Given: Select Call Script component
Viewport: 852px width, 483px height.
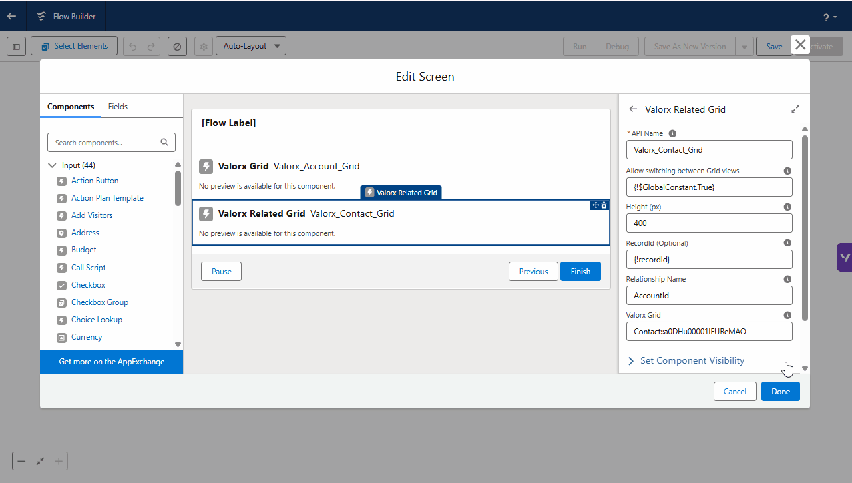Looking at the screenshot, I should (88, 268).
